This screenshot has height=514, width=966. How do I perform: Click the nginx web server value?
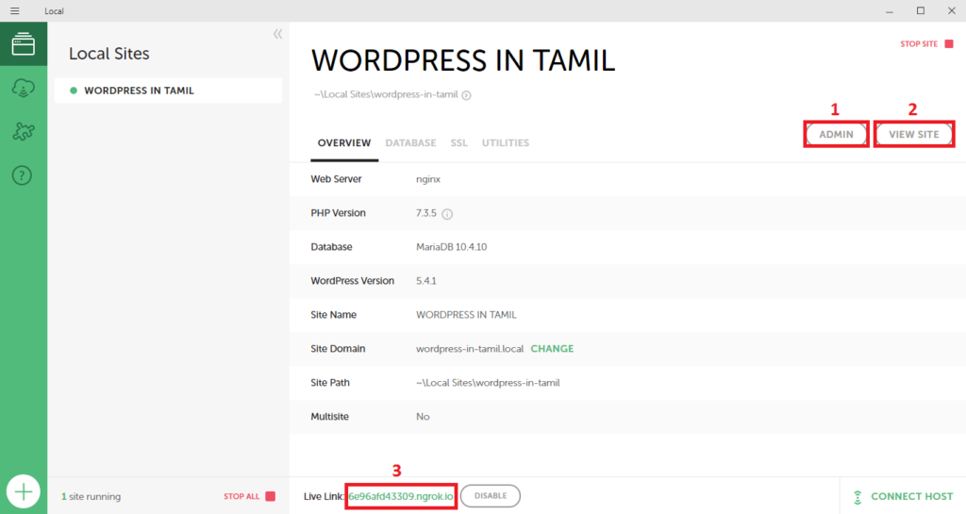[x=428, y=179]
